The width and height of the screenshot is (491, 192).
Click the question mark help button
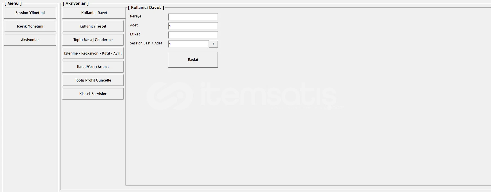pyautogui.click(x=213, y=44)
